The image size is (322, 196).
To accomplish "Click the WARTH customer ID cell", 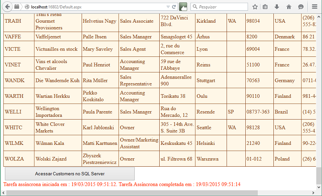I will coord(19,96).
